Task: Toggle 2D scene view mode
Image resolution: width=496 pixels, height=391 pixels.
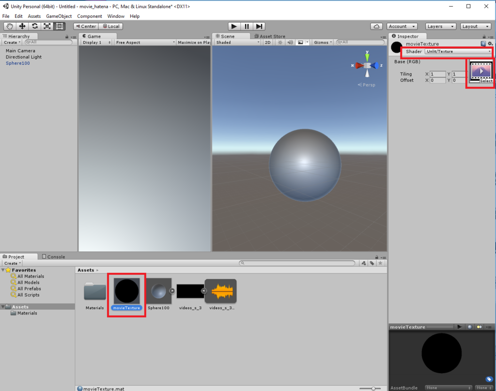Action: (267, 43)
